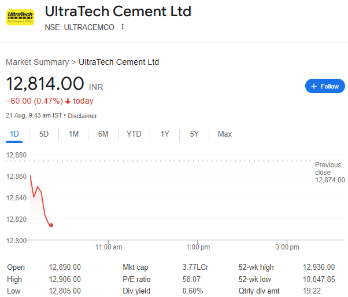Click the red current price dot on chart
348x297 pixels.
(51, 225)
